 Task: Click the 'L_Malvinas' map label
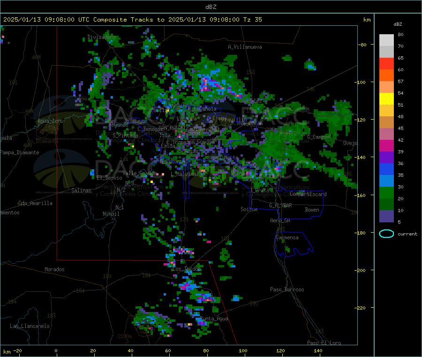pyautogui.click(x=185, y=174)
